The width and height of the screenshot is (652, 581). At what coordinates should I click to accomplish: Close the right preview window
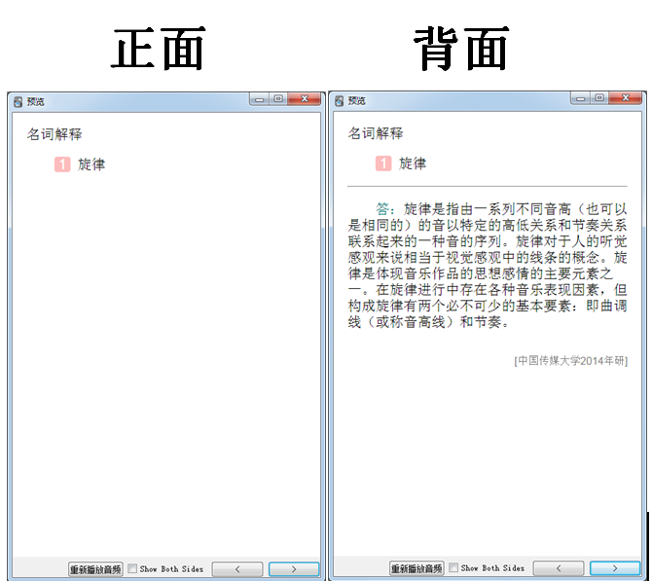point(626,98)
